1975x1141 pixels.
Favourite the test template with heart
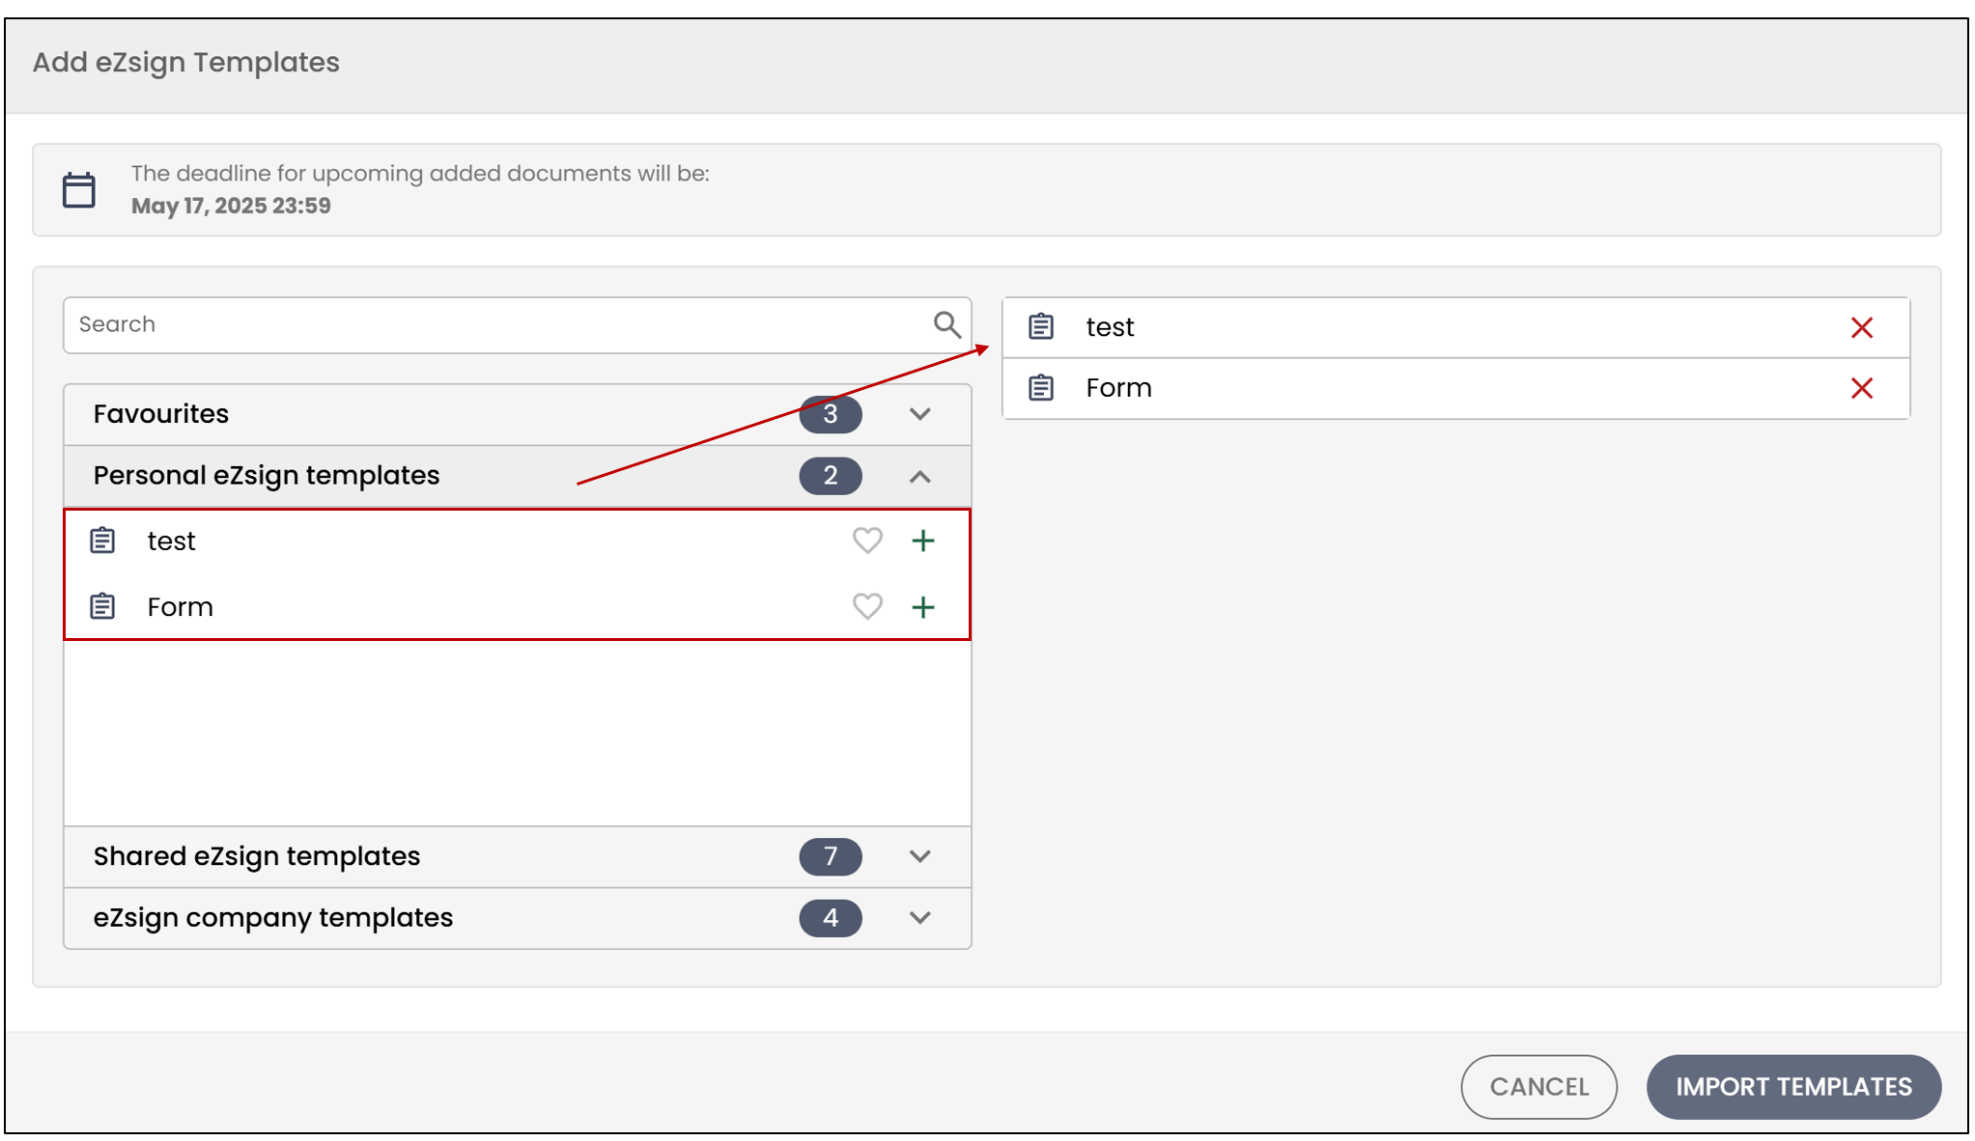(867, 541)
